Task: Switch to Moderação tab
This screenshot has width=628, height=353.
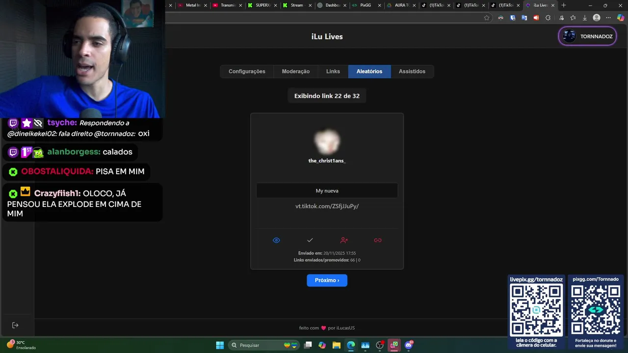Action: (296, 72)
